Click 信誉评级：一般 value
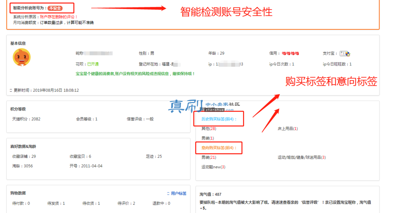408x213 pixels. 140,119
